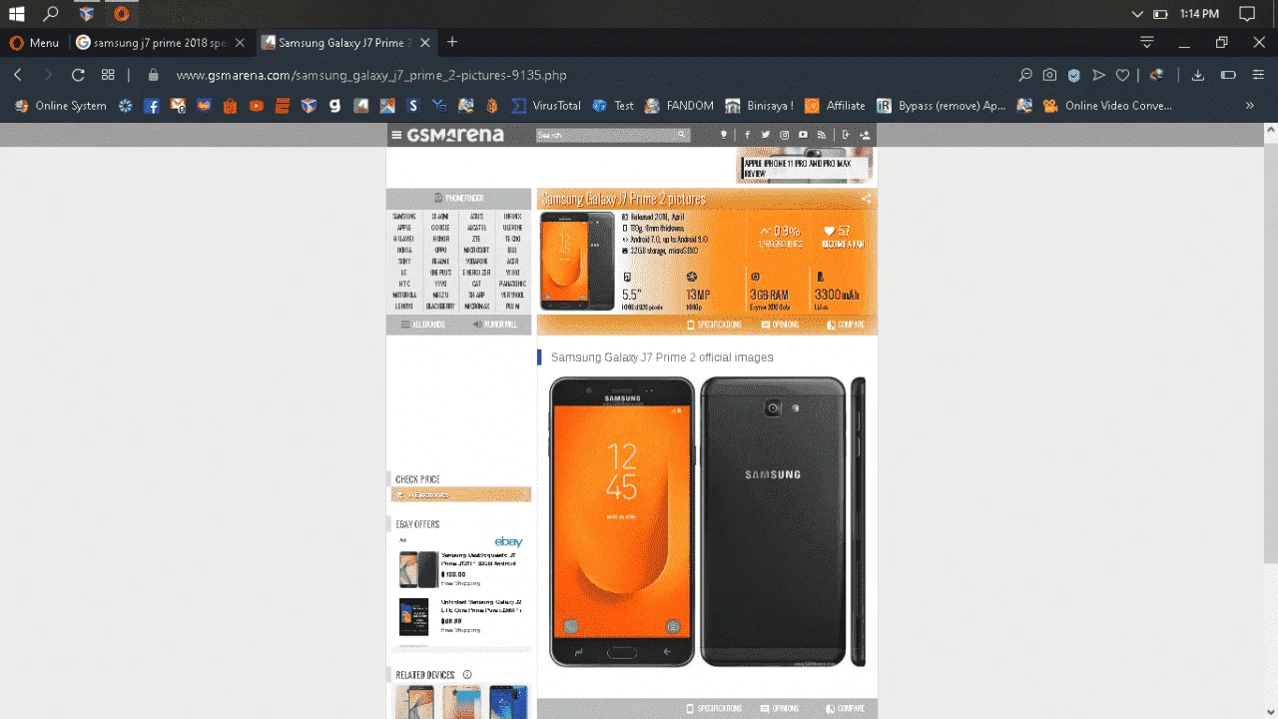Open the GSMArena hamburger menu
1278x719 pixels.
point(396,135)
